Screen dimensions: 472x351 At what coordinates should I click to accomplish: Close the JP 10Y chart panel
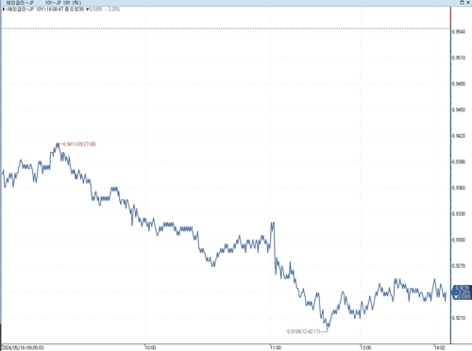coord(467,3)
